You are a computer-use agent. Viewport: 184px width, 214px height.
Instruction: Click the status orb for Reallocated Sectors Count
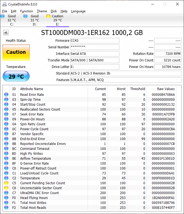coord(6,109)
